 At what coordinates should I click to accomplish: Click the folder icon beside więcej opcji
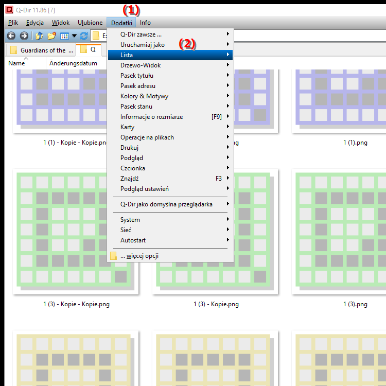(114, 256)
